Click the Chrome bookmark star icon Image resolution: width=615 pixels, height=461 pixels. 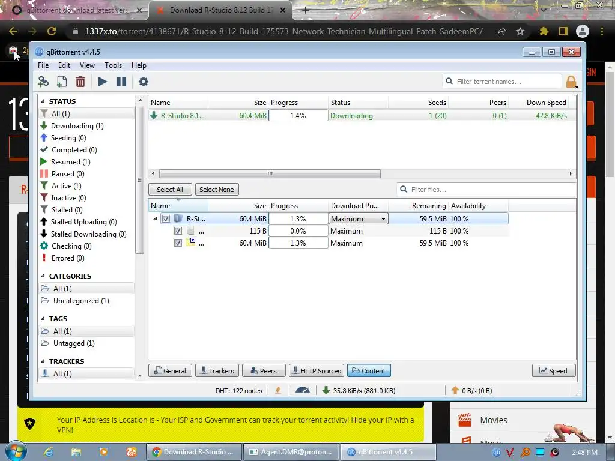[x=520, y=31]
